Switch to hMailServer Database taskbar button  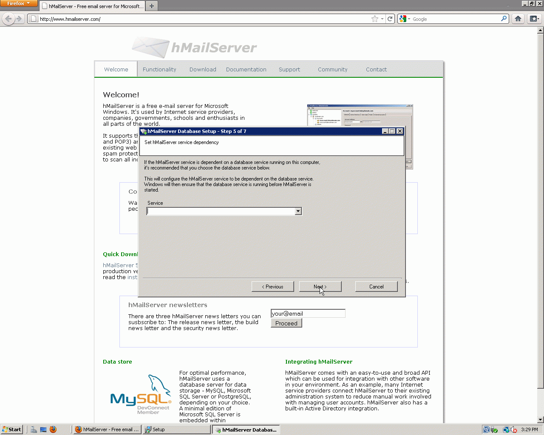click(246, 429)
